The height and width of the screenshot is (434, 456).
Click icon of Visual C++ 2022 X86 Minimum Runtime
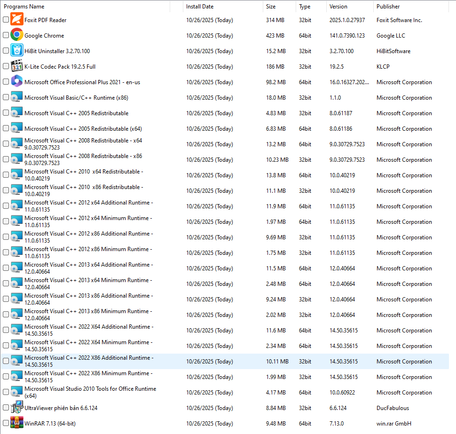pos(16,376)
